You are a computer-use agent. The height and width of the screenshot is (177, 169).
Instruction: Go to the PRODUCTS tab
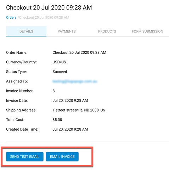107,31
